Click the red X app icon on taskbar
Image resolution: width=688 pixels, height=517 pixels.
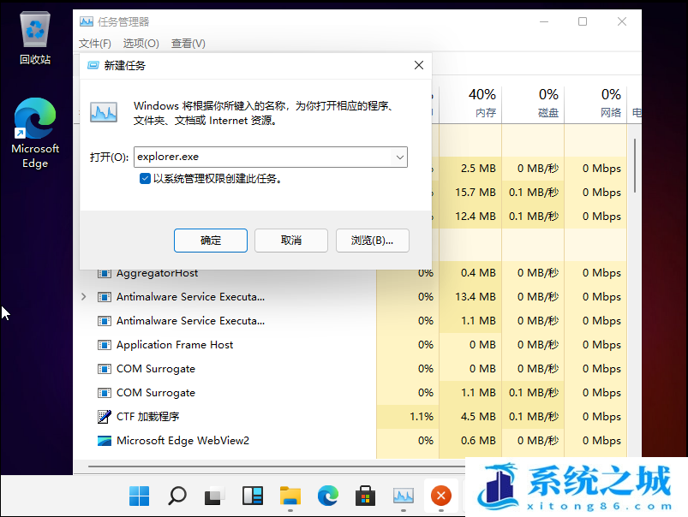[x=441, y=496]
